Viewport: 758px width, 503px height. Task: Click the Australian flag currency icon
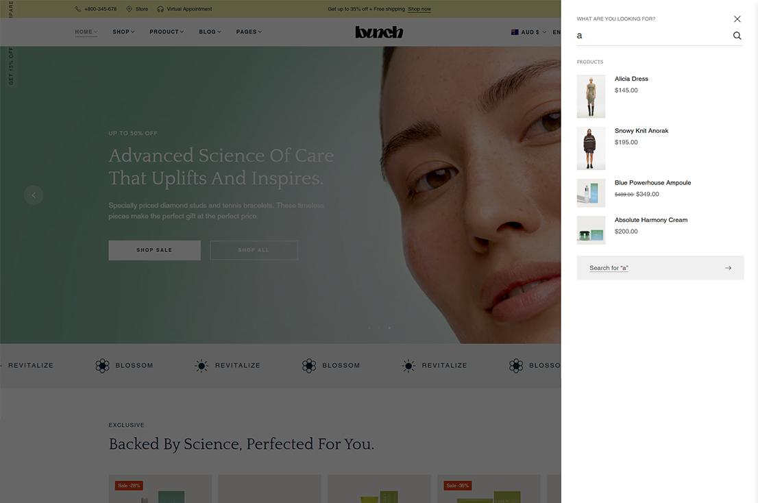tap(515, 32)
